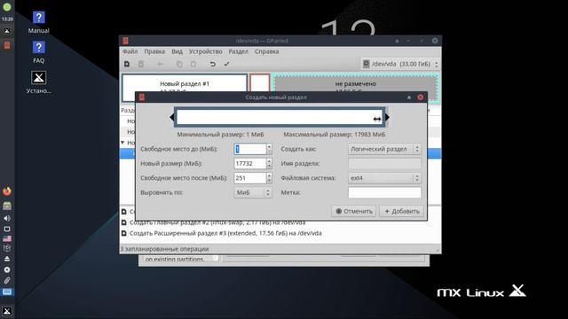Click the file manager icon in side panel
The image size is (568, 319).
tap(7, 206)
